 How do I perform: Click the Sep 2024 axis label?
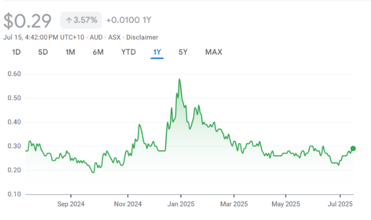click(x=71, y=203)
